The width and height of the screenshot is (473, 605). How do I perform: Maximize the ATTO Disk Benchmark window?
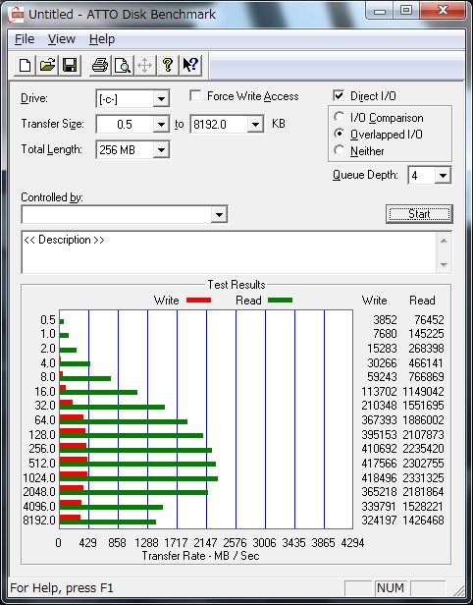[405, 11]
